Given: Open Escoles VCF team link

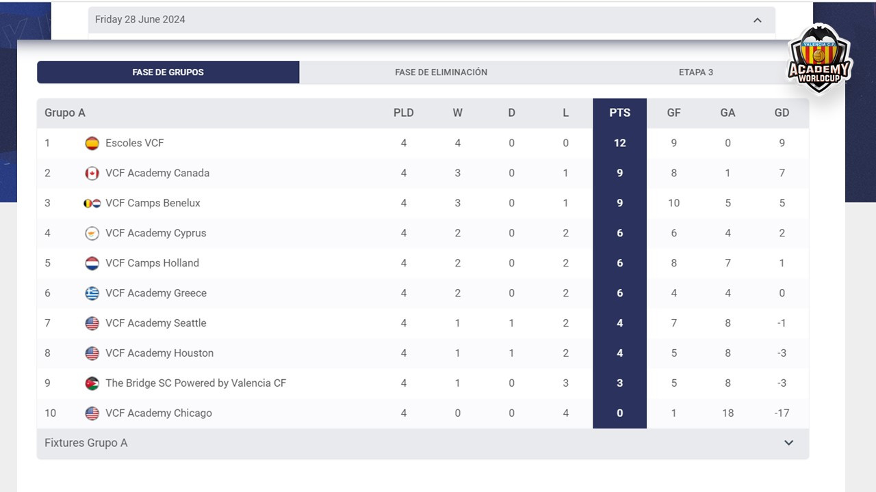Looking at the screenshot, I should (x=134, y=143).
